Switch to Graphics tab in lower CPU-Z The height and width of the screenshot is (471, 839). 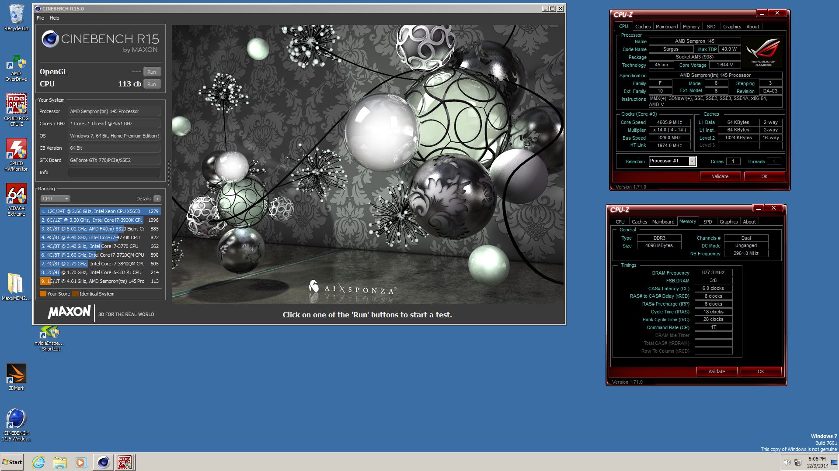click(728, 222)
